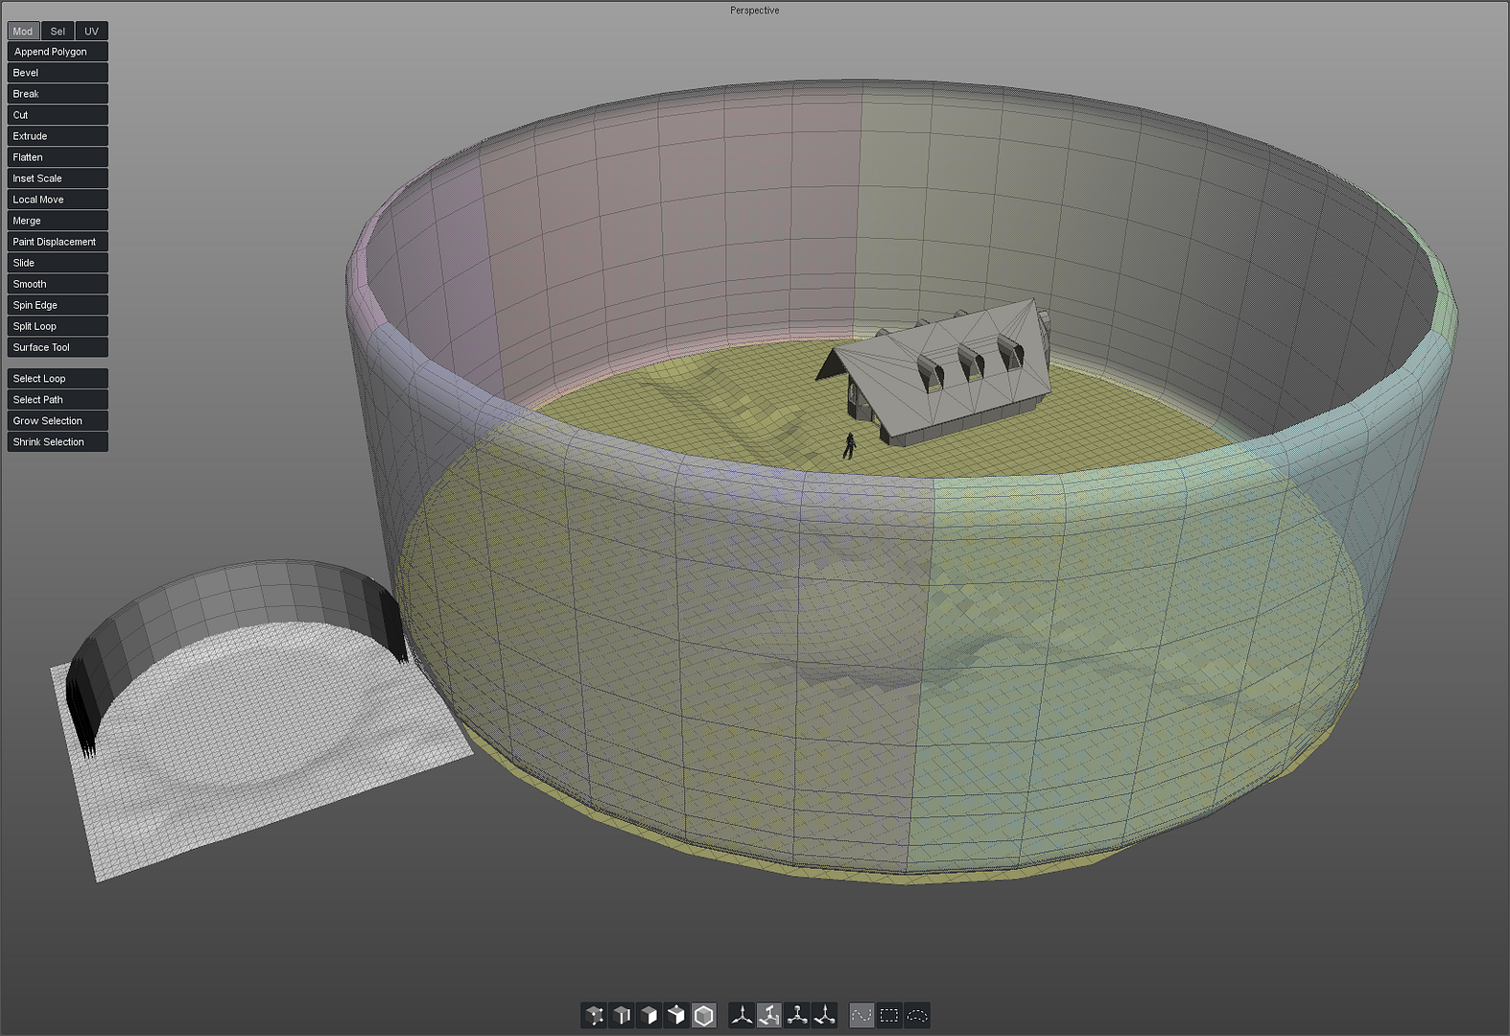
Task: Choose the move manipulator with arrows icon
Action: pos(742,1015)
